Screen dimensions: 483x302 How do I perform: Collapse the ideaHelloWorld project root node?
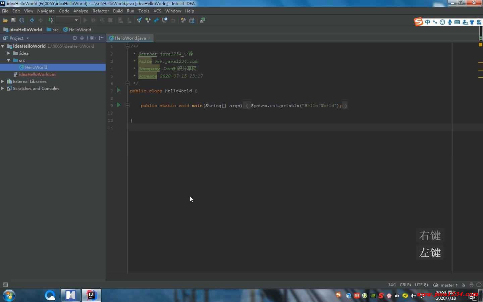tap(3, 46)
